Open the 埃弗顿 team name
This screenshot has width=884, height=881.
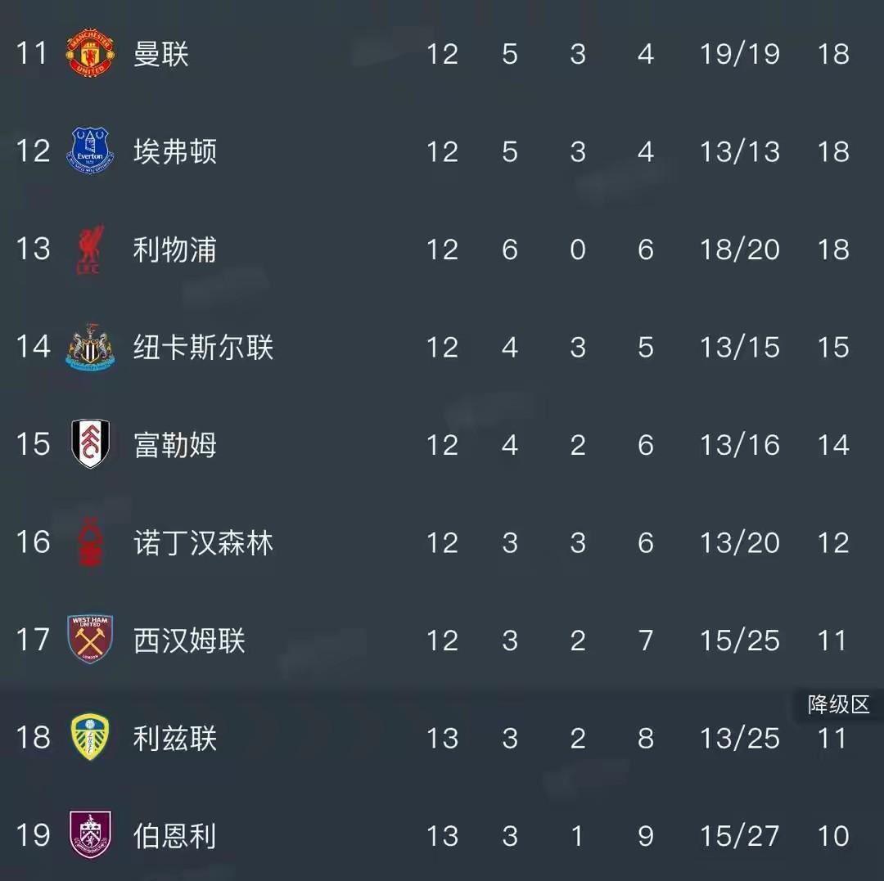(175, 151)
